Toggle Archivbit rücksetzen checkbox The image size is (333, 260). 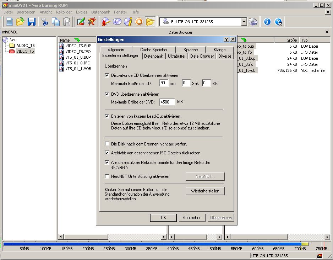tap(107, 153)
